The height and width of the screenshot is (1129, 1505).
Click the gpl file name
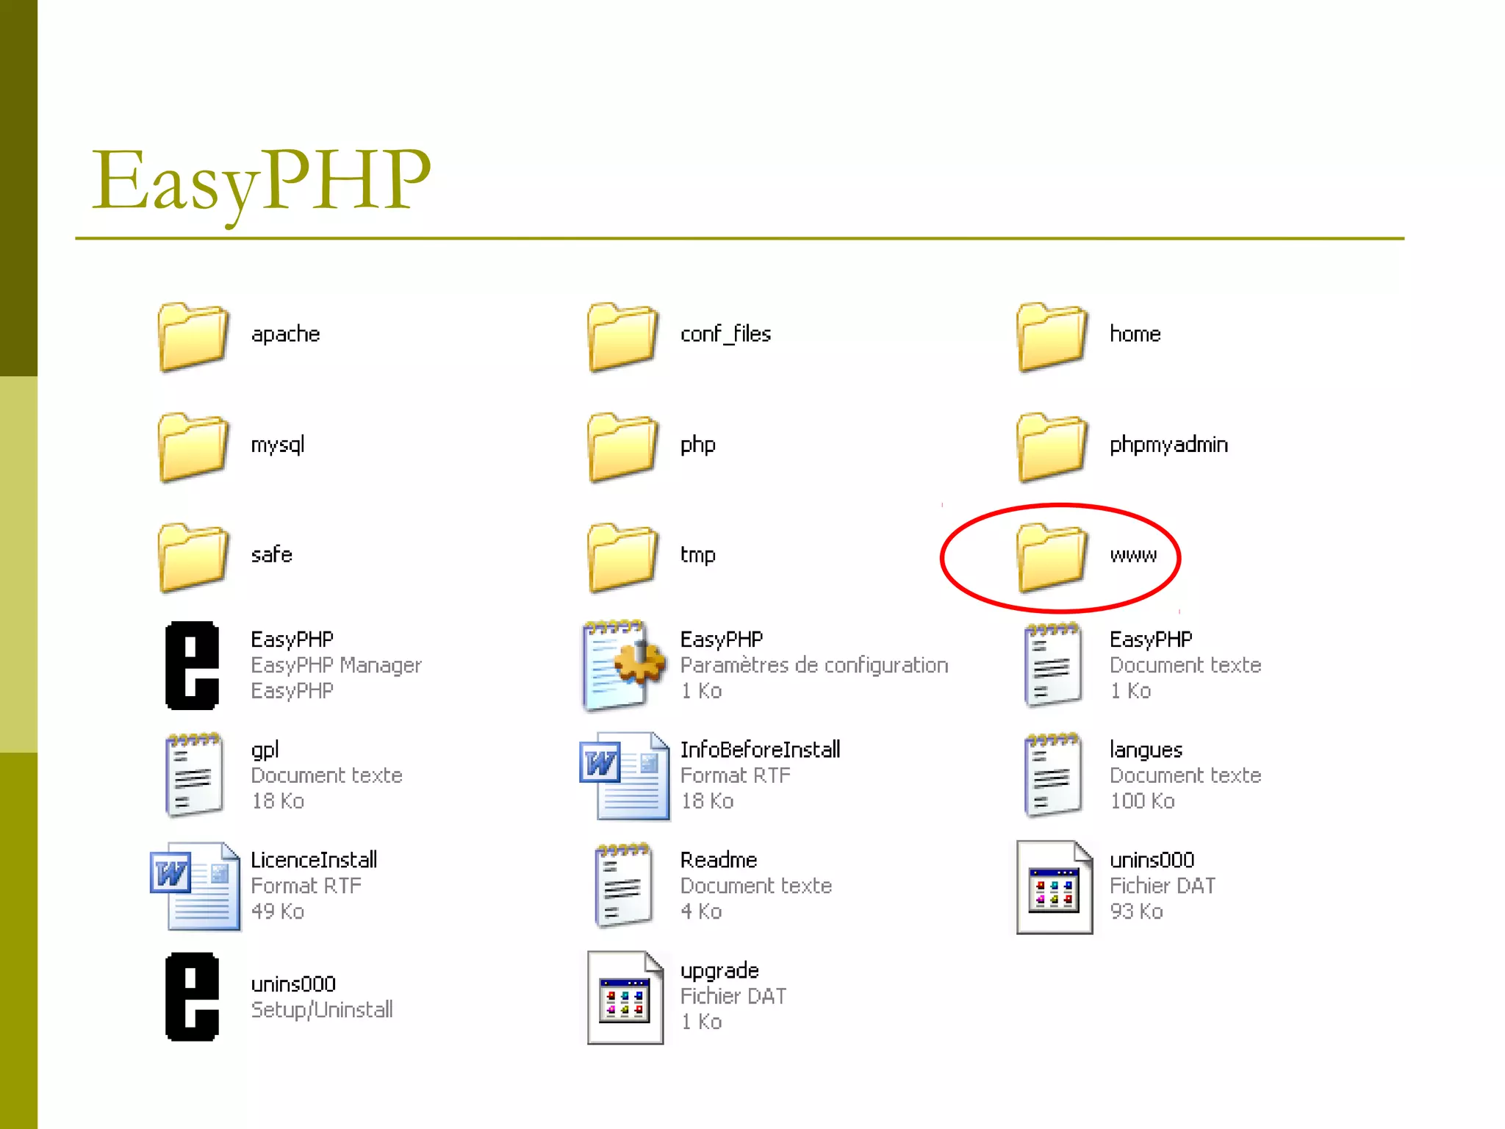point(265,750)
